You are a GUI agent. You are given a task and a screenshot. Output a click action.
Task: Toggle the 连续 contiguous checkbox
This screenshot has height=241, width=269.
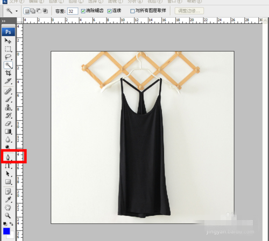click(109, 11)
